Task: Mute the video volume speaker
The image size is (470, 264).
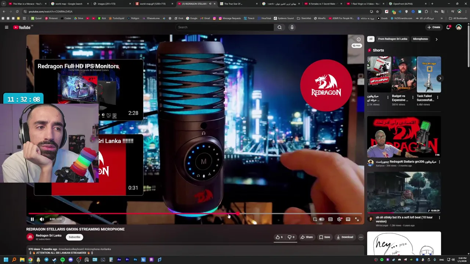Action: point(42,219)
